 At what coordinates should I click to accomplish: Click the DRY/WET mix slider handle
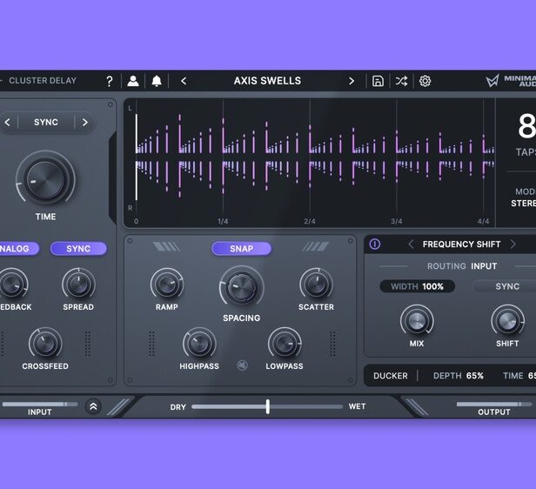[268, 406]
